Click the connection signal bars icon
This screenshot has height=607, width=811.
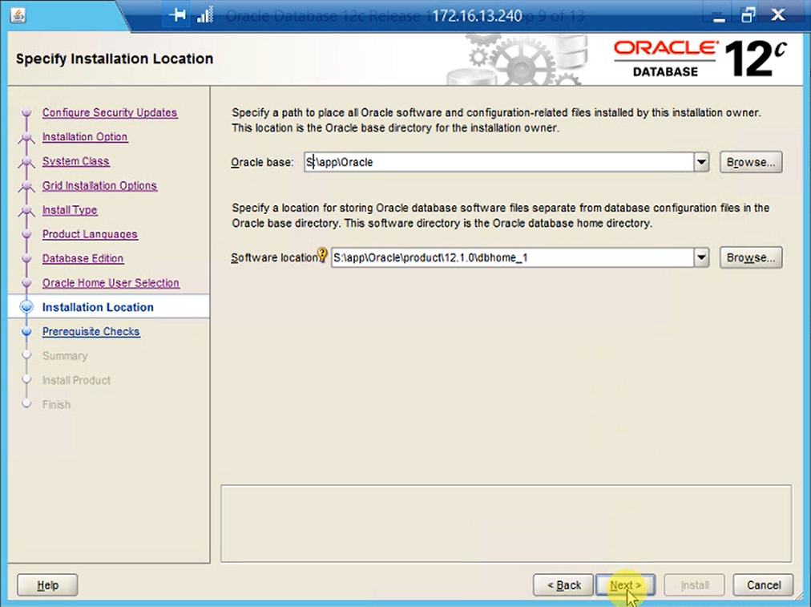point(205,15)
